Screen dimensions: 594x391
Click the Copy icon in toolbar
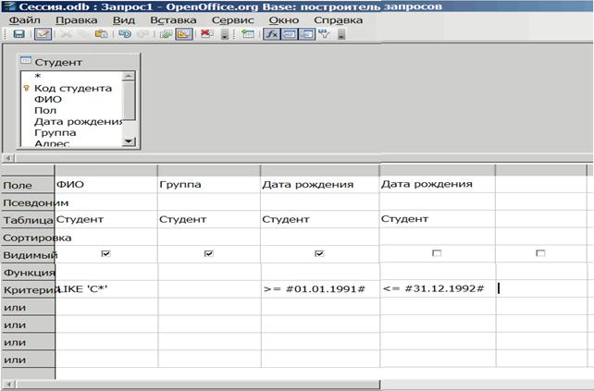pos(84,34)
